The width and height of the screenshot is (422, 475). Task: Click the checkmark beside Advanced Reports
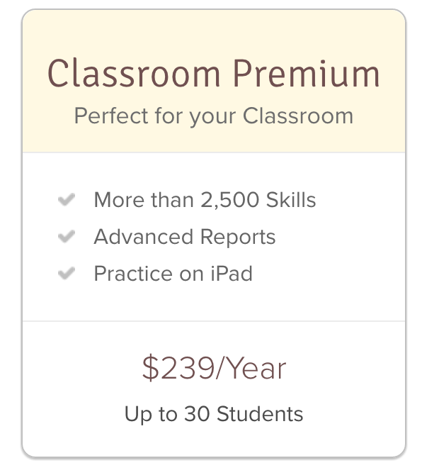(67, 237)
